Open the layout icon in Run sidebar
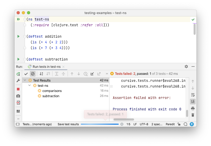Screen dimensions: 211x146 click(x=18, y=111)
